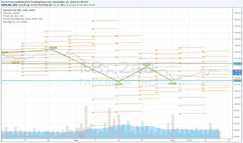Select the Vol (20, false) indicator legend
243x143 pixels.
tap(11, 13)
